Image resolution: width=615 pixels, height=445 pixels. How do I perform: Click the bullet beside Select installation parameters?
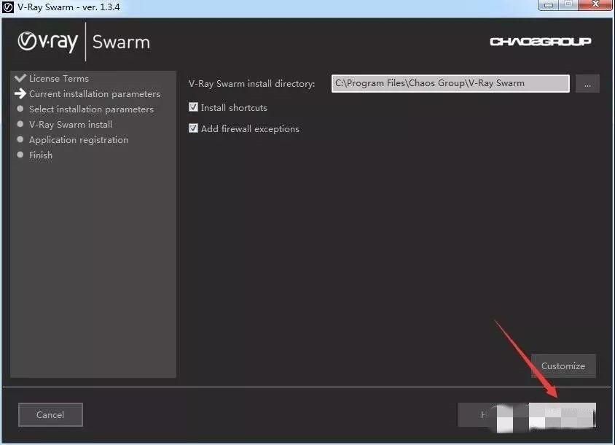tap(20, 109)
